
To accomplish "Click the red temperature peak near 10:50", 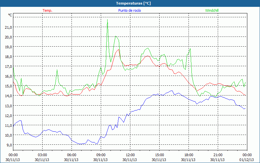I will (x=119, y=50).
